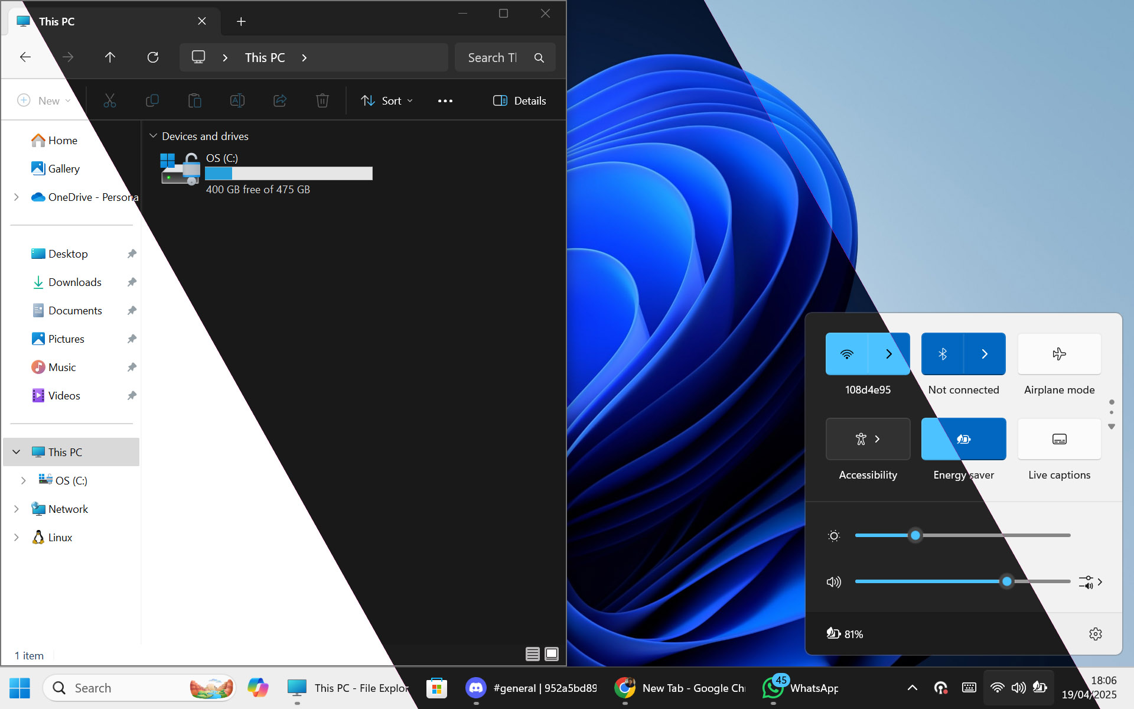Open the See more three-dots menu
Screen dimensions: 1134x709
click(445, 101)
